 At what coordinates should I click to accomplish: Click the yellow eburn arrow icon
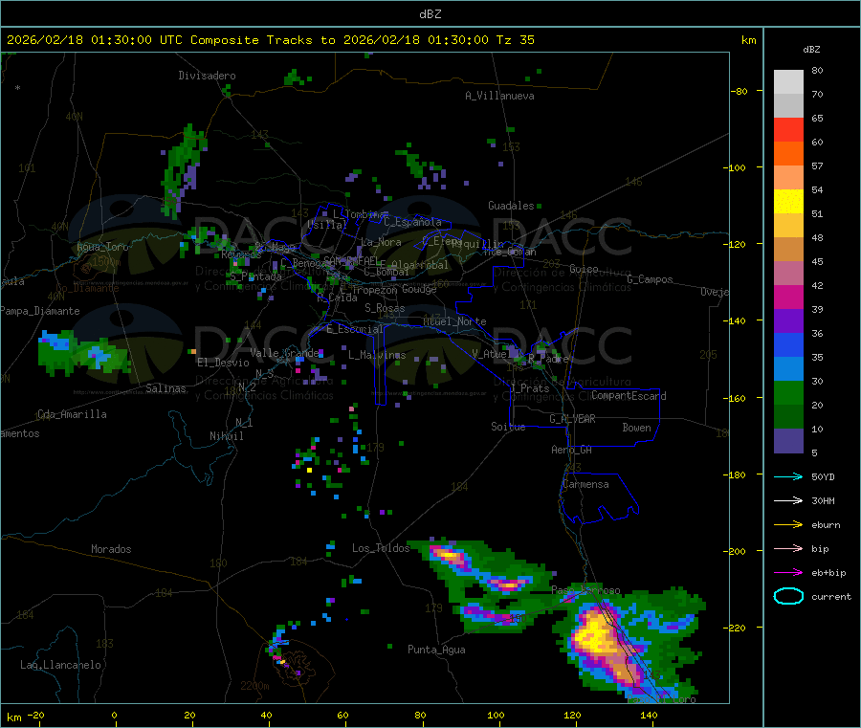[x=788, y=525]
